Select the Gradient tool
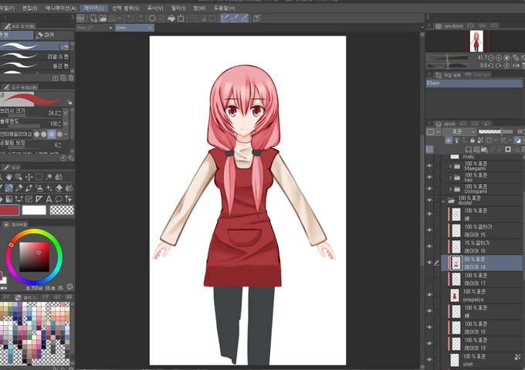Screen dimensions: 525x370 coord(9,199)
